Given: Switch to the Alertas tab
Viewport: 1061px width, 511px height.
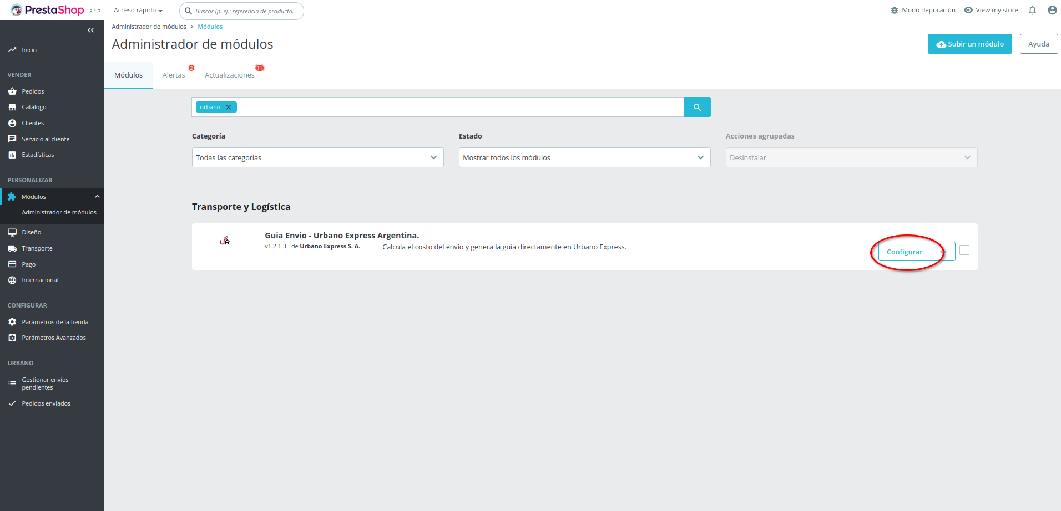Looking at the screenshot, I should 174,75.
